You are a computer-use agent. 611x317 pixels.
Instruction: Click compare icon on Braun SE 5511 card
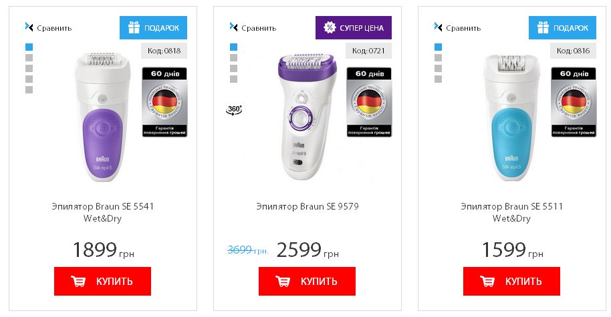coord(438,27)
